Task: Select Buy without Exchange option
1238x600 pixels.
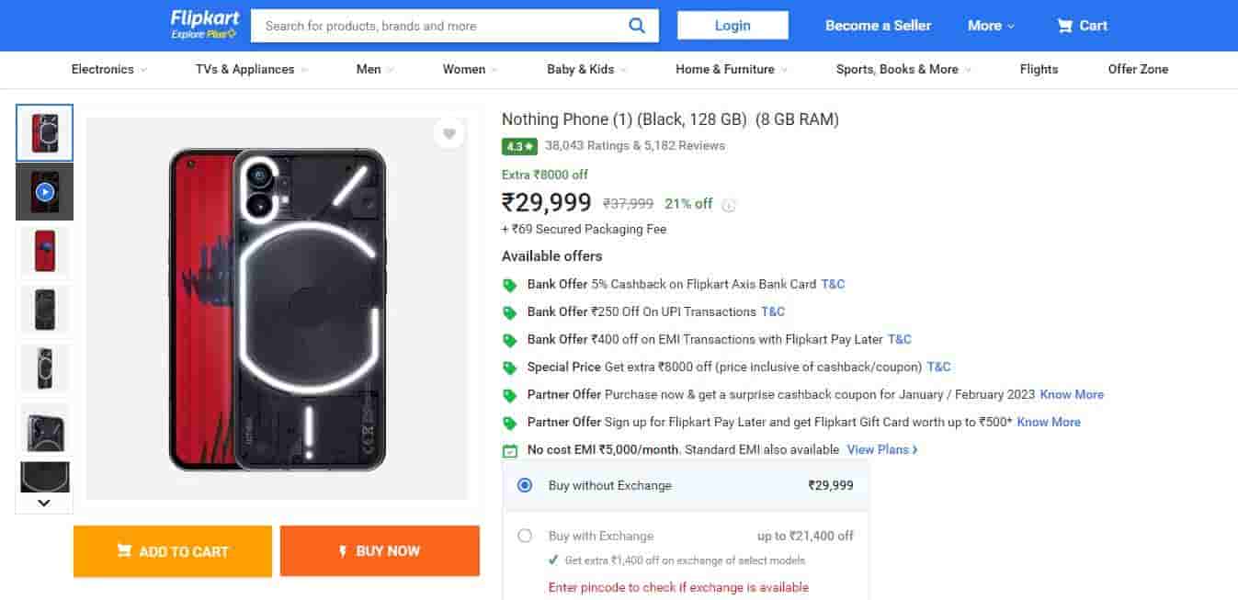Action: coord(525,485)
